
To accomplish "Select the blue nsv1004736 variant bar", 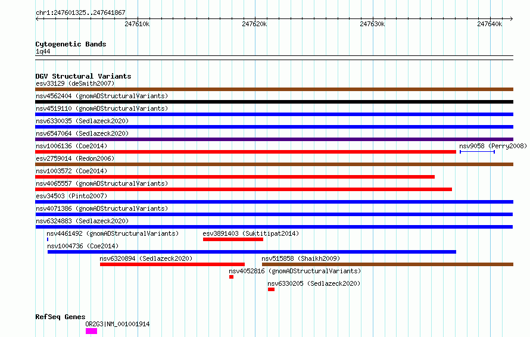I will point(252,252).
